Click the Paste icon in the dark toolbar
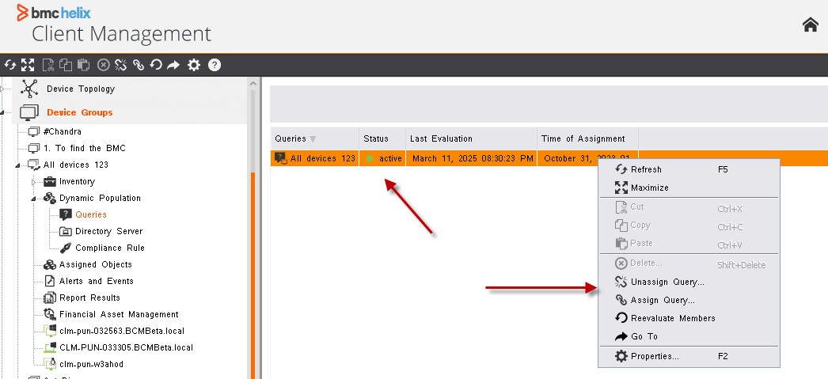 point(83,65)
